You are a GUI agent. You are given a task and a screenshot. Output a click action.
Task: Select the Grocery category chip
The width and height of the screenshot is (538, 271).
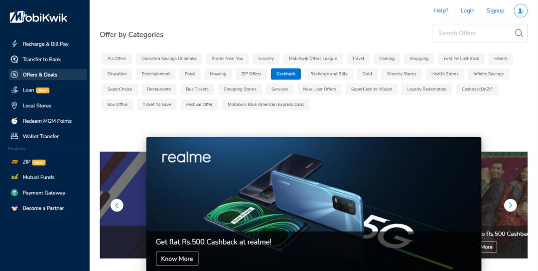click(266, 59)
